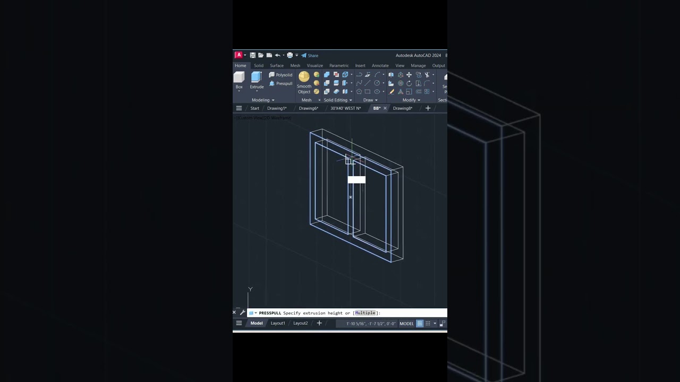
Task: Switch to the Layout1 tab
Action: point(278,323)
